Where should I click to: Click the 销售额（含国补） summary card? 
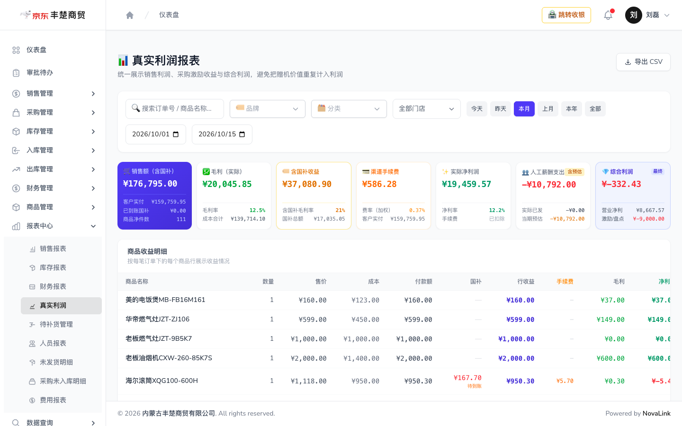pyautogui.click(x=154, y=196)
